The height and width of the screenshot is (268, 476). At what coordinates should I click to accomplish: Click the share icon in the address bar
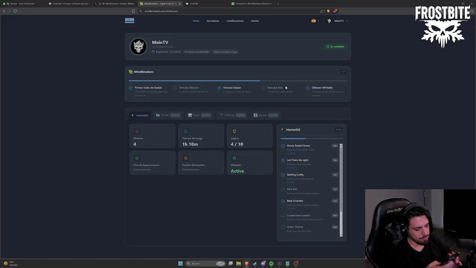322,11
